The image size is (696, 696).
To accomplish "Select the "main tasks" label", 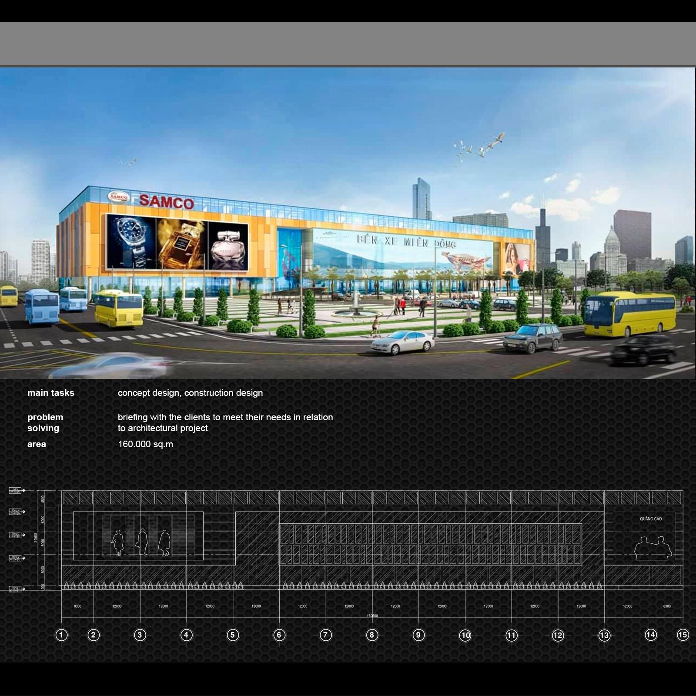I will click(51, 393).
